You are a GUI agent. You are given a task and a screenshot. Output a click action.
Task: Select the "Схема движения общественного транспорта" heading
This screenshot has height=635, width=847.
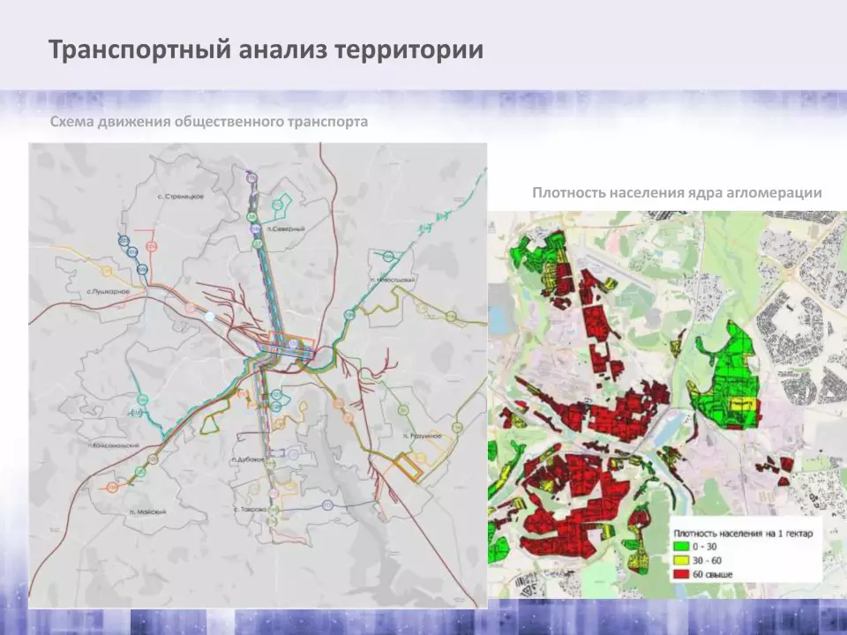tap(209, 122)
